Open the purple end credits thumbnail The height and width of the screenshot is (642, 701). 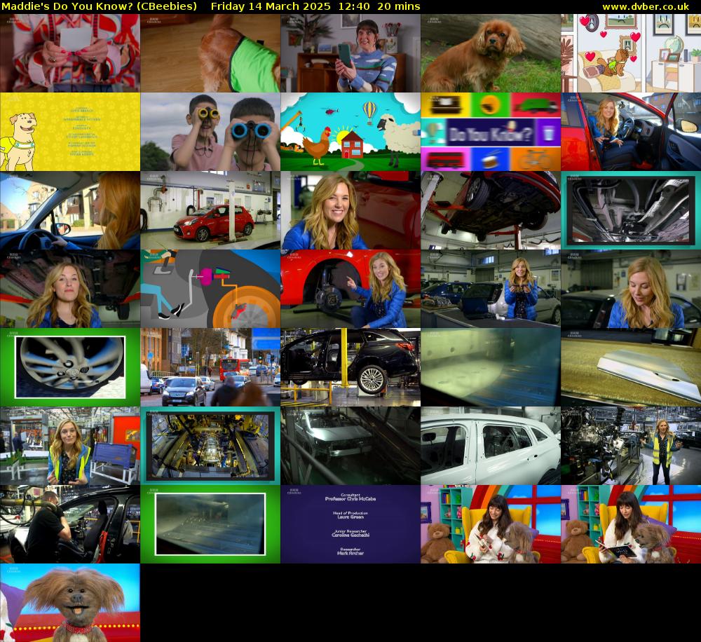[350, 524]
